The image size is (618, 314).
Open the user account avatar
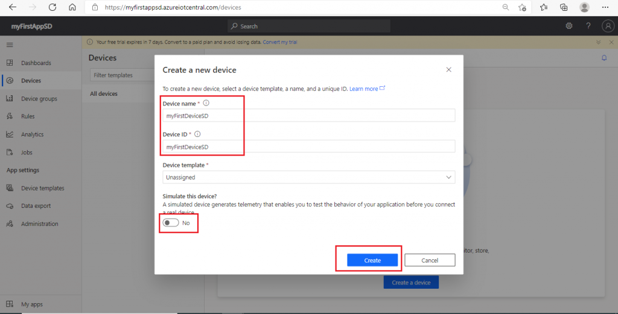[608, 26]
